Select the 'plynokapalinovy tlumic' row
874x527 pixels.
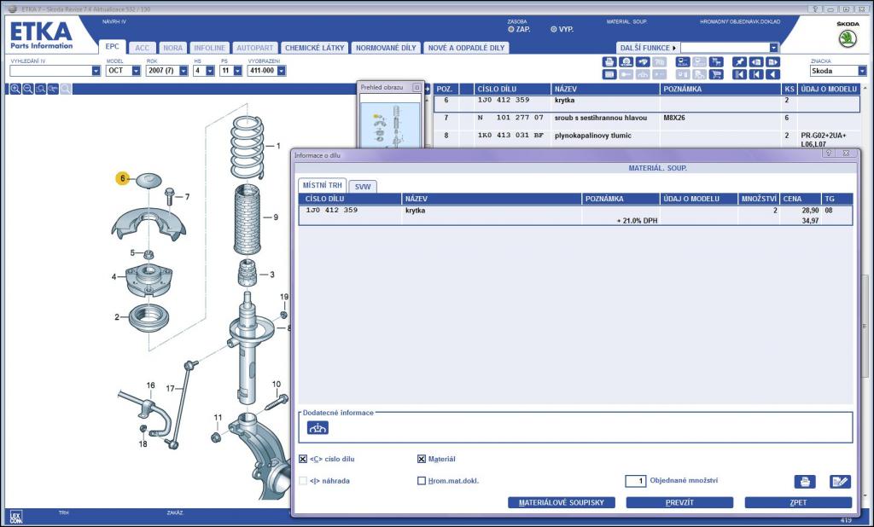click(x=647, y=139)
